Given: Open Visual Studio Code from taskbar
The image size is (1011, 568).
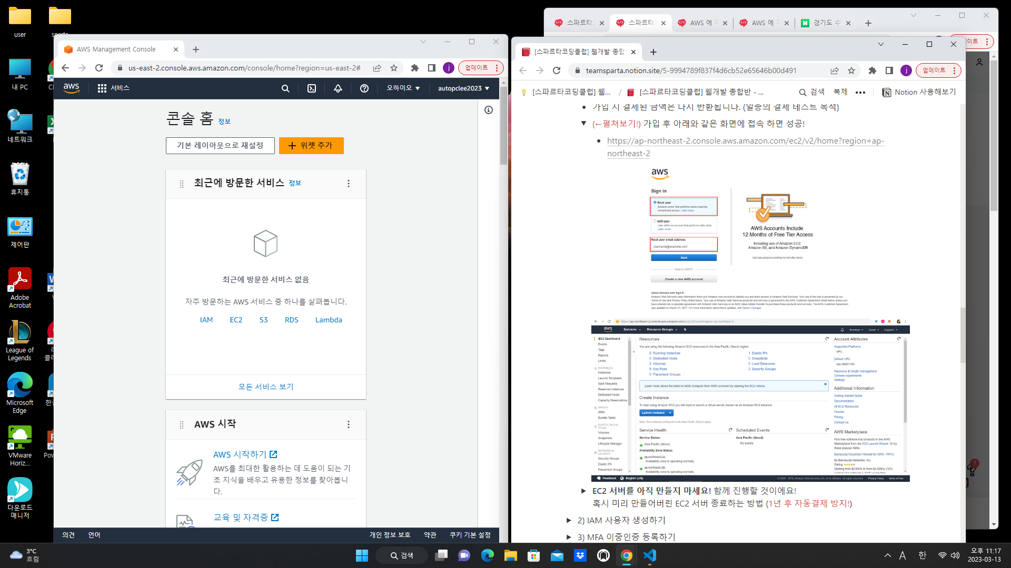Looking at the screenshot, I should coord(650,555).
